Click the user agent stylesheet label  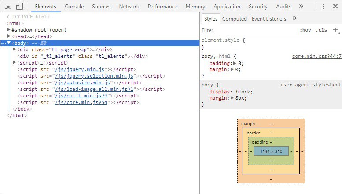click(311, 85)
